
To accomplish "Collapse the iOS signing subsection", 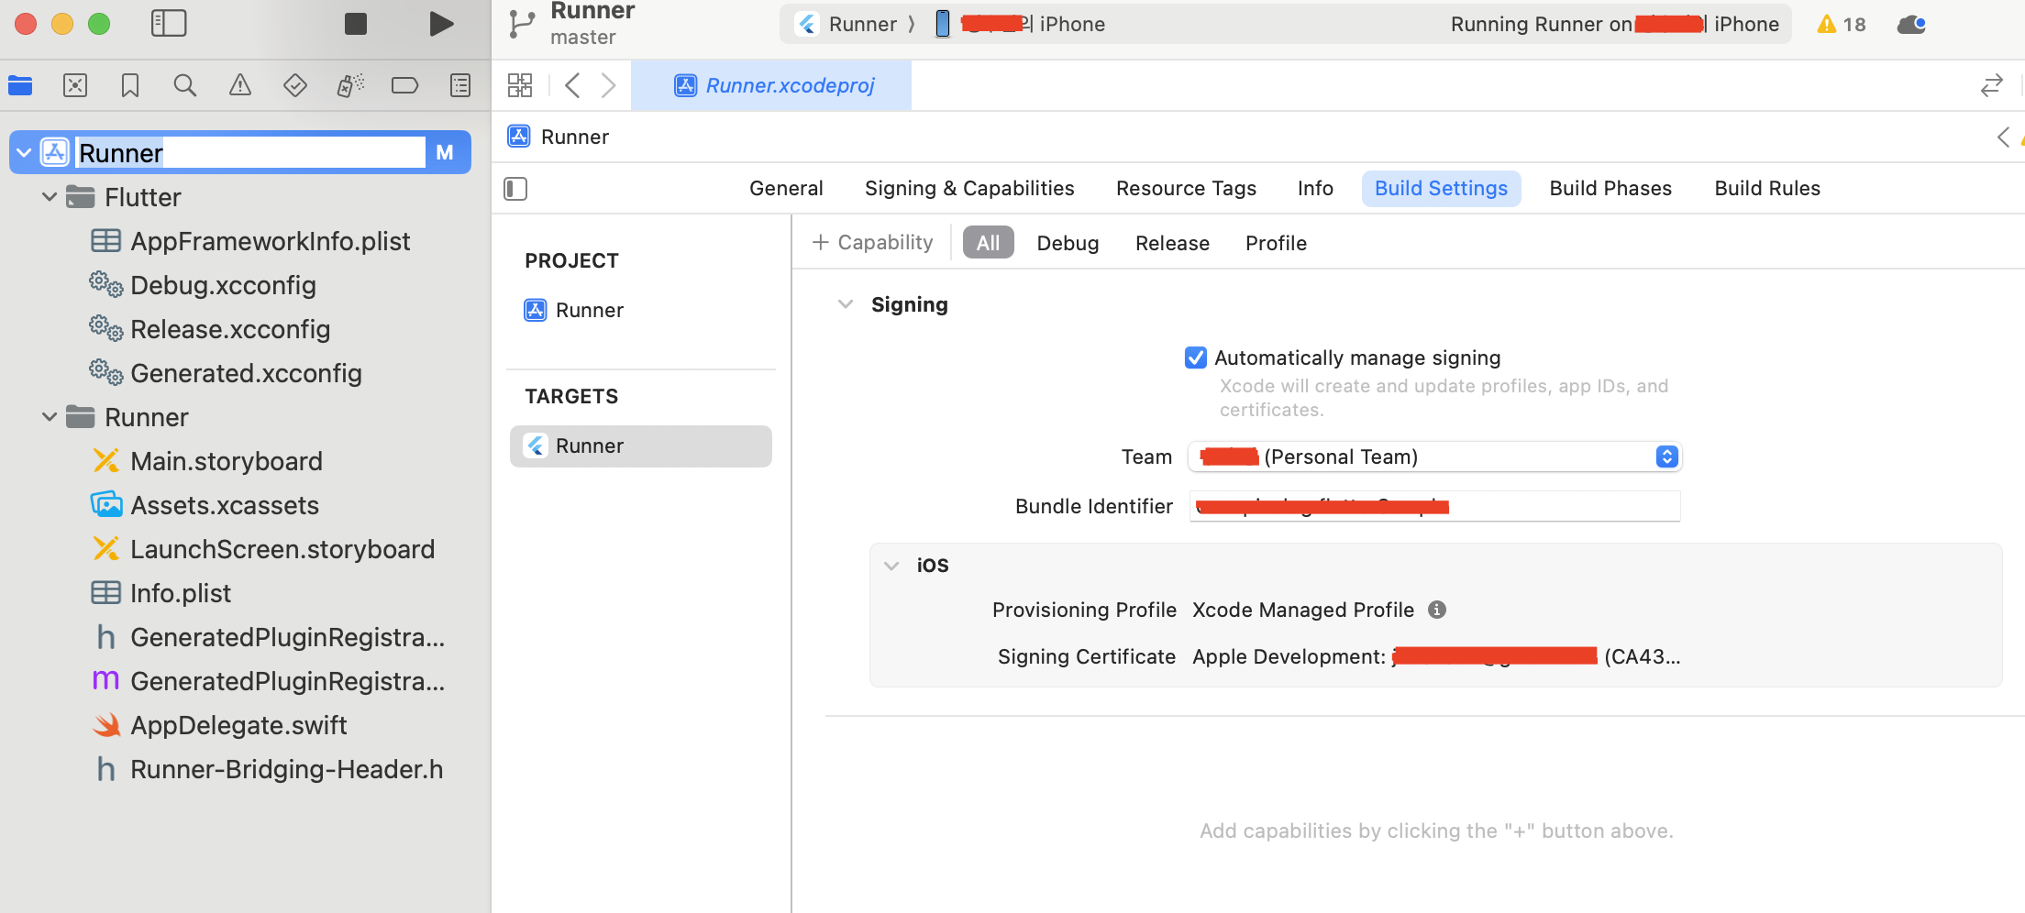I will coord(891,566).
